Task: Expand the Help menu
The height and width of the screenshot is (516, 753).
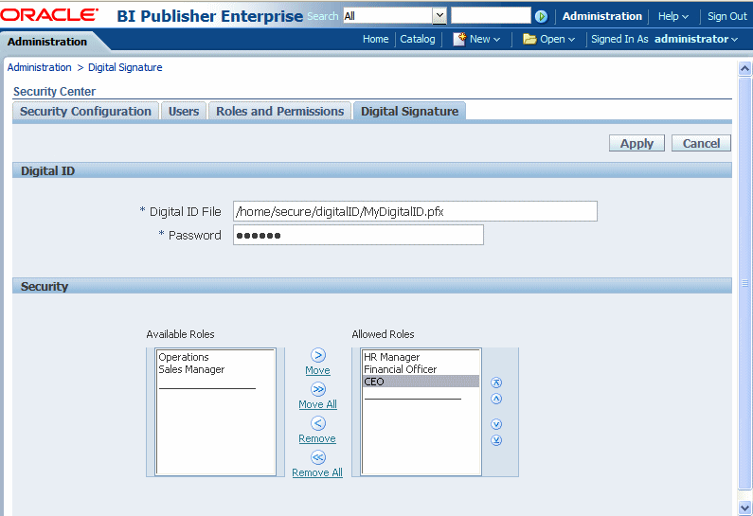Action: (x=672, y=16)
